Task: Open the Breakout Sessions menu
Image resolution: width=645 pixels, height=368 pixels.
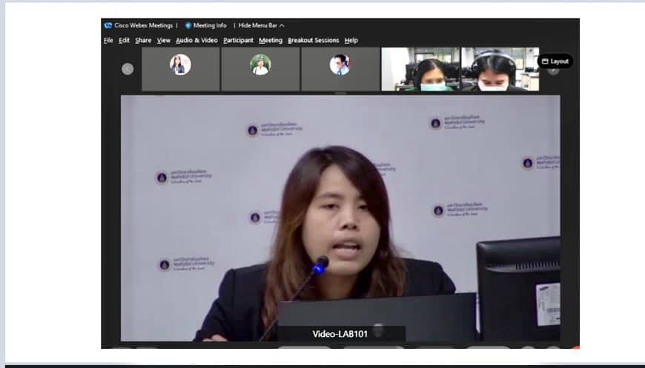Action: click(x=314, y=40)
